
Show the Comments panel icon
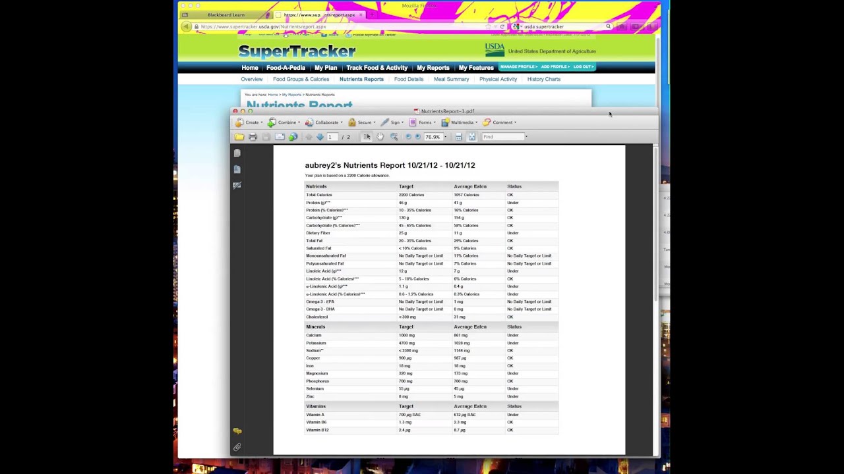[x=237, y=431]
